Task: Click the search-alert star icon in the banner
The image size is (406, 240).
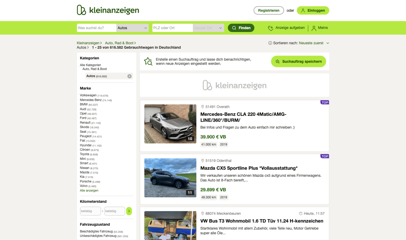Action: [x=148, y=61]
